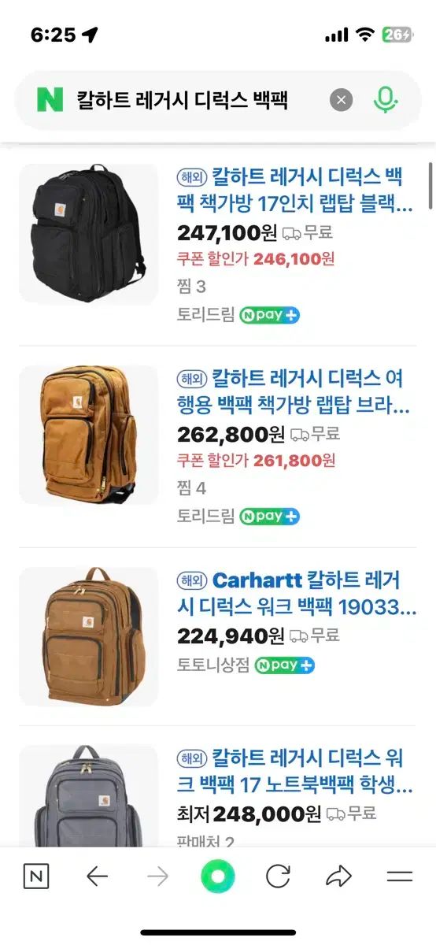Go back using the left arrow icon

(x=97, y=876)
